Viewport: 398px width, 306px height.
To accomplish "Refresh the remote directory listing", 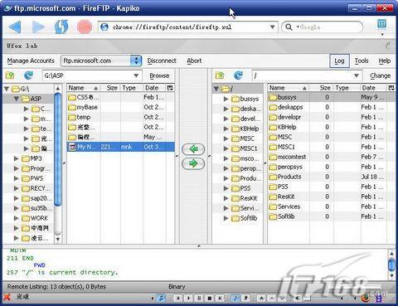I will coord(238,75).
